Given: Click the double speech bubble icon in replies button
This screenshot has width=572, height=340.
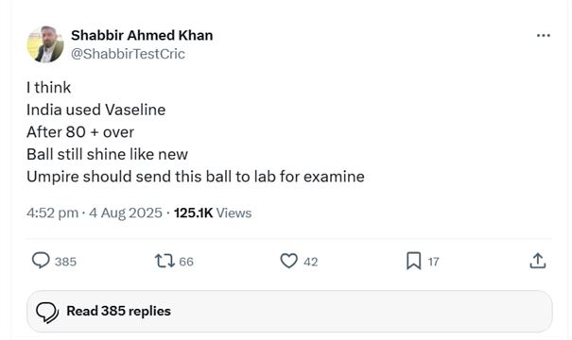Looking at the screenshot, I should tap(47, 313).
